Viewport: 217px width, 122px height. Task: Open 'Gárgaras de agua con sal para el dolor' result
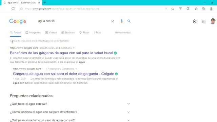point(63,74)
